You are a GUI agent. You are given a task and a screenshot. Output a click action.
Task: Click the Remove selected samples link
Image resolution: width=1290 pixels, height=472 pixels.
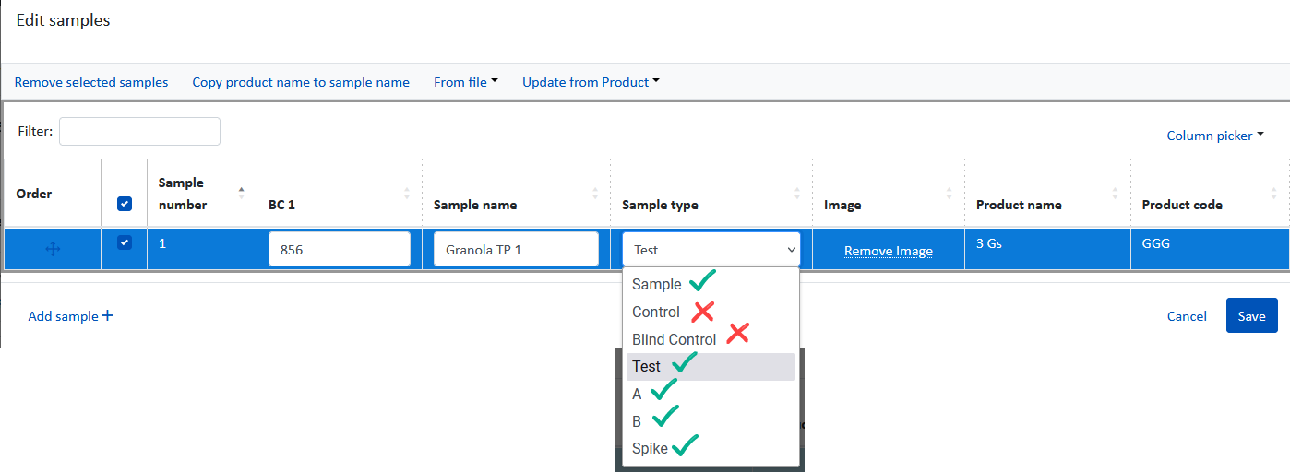[91, 82]
